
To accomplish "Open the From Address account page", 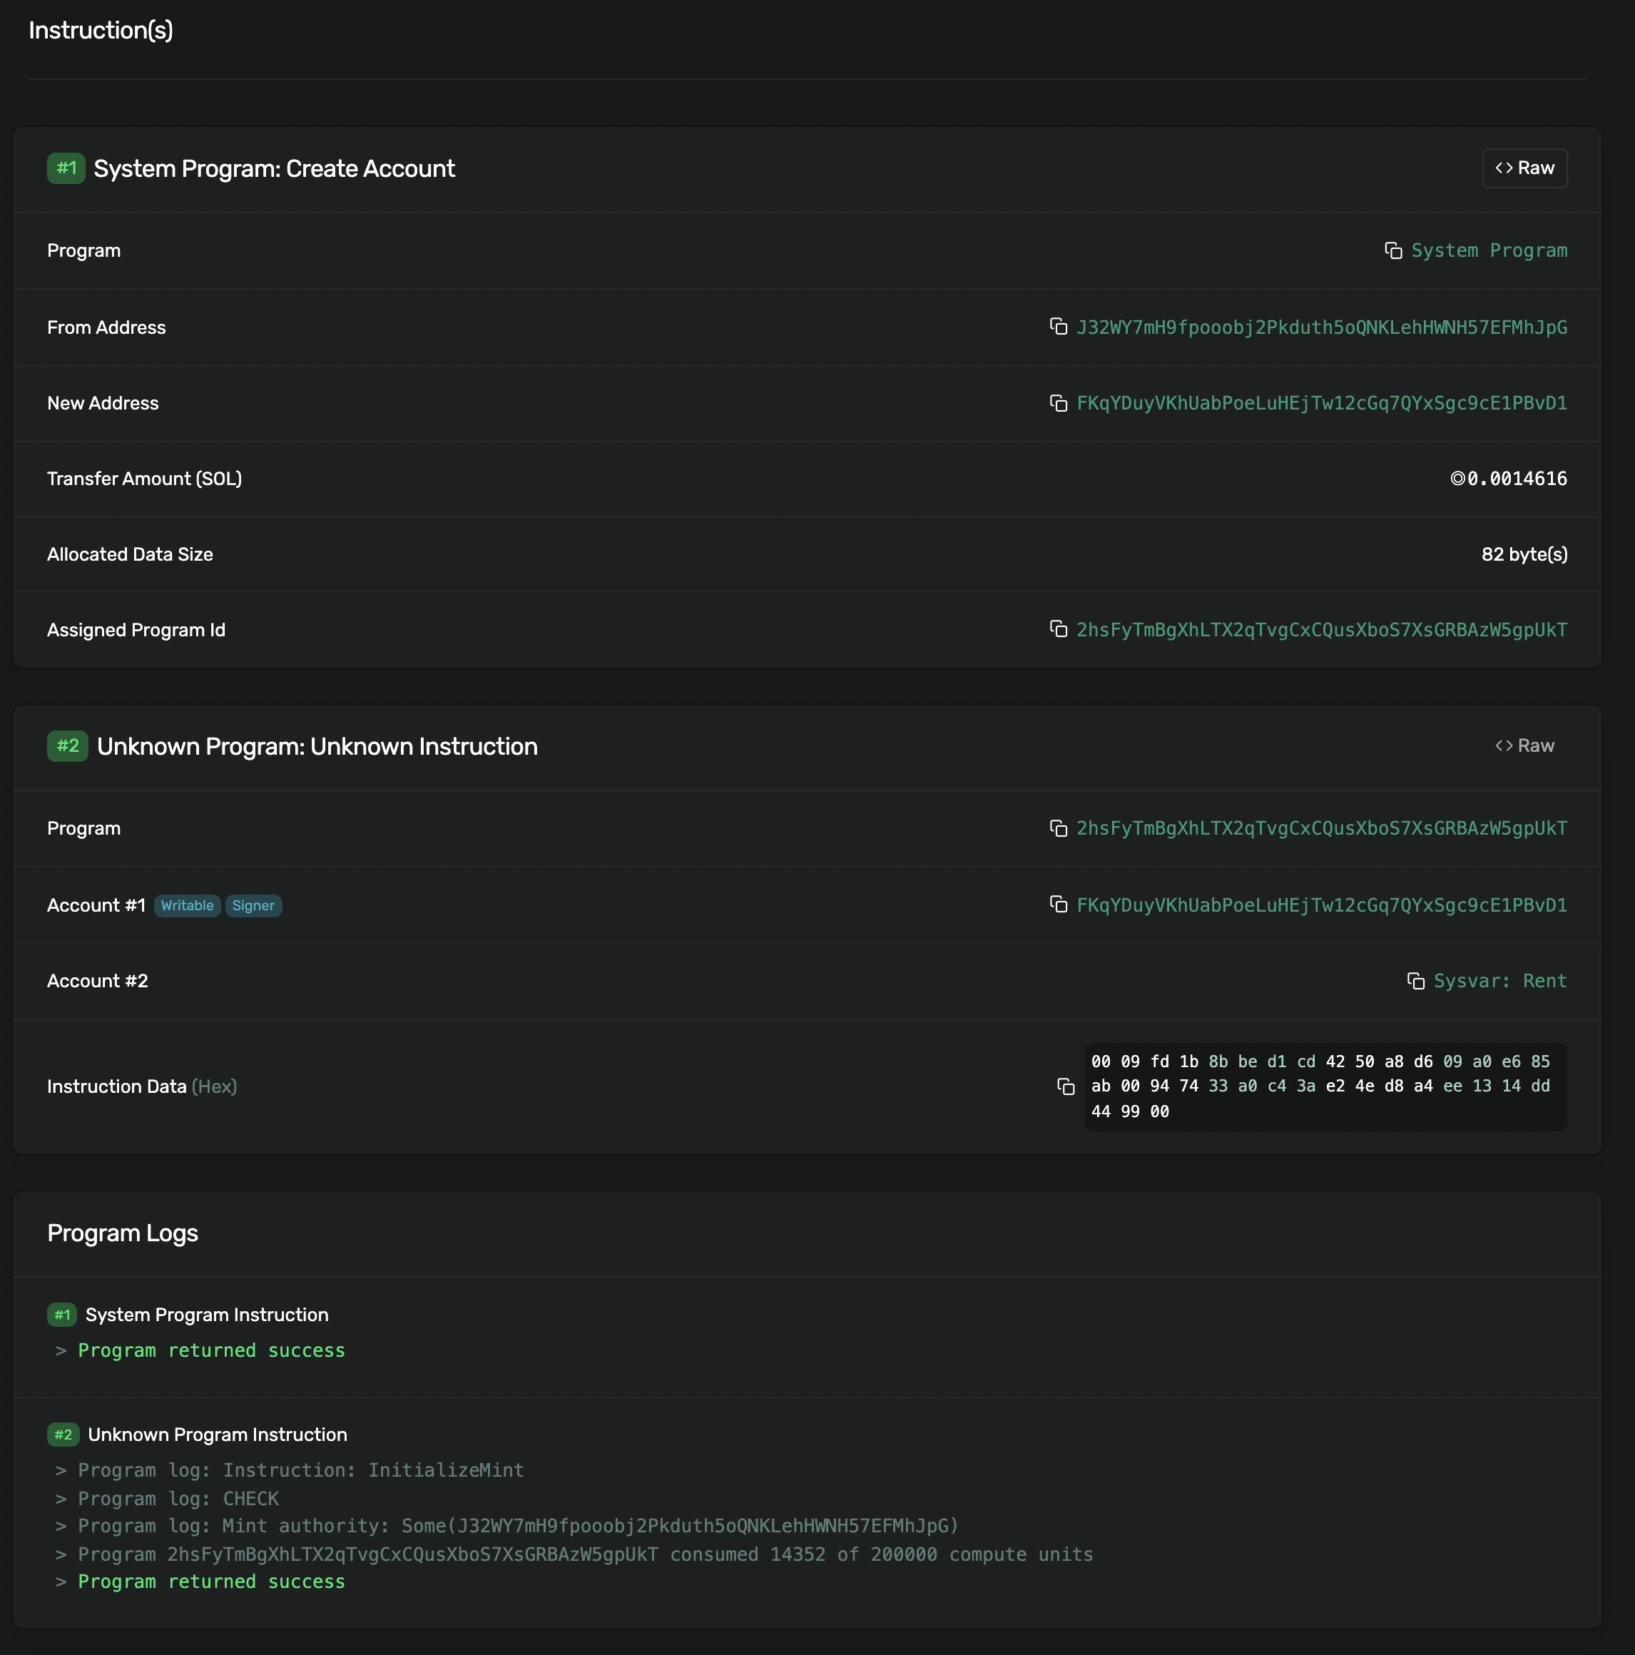I will [x=1322, y=327].
